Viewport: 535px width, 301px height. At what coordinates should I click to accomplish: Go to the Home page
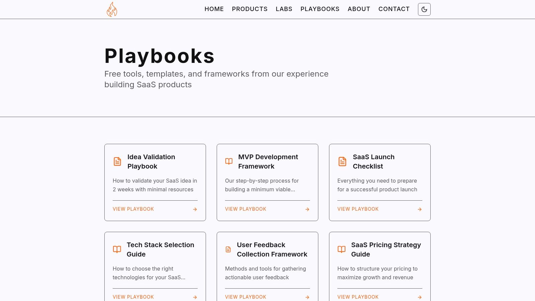(x=214, y=9)
